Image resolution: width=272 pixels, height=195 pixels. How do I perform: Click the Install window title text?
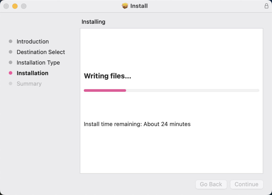pyautogui.click(x=139, y=6)
